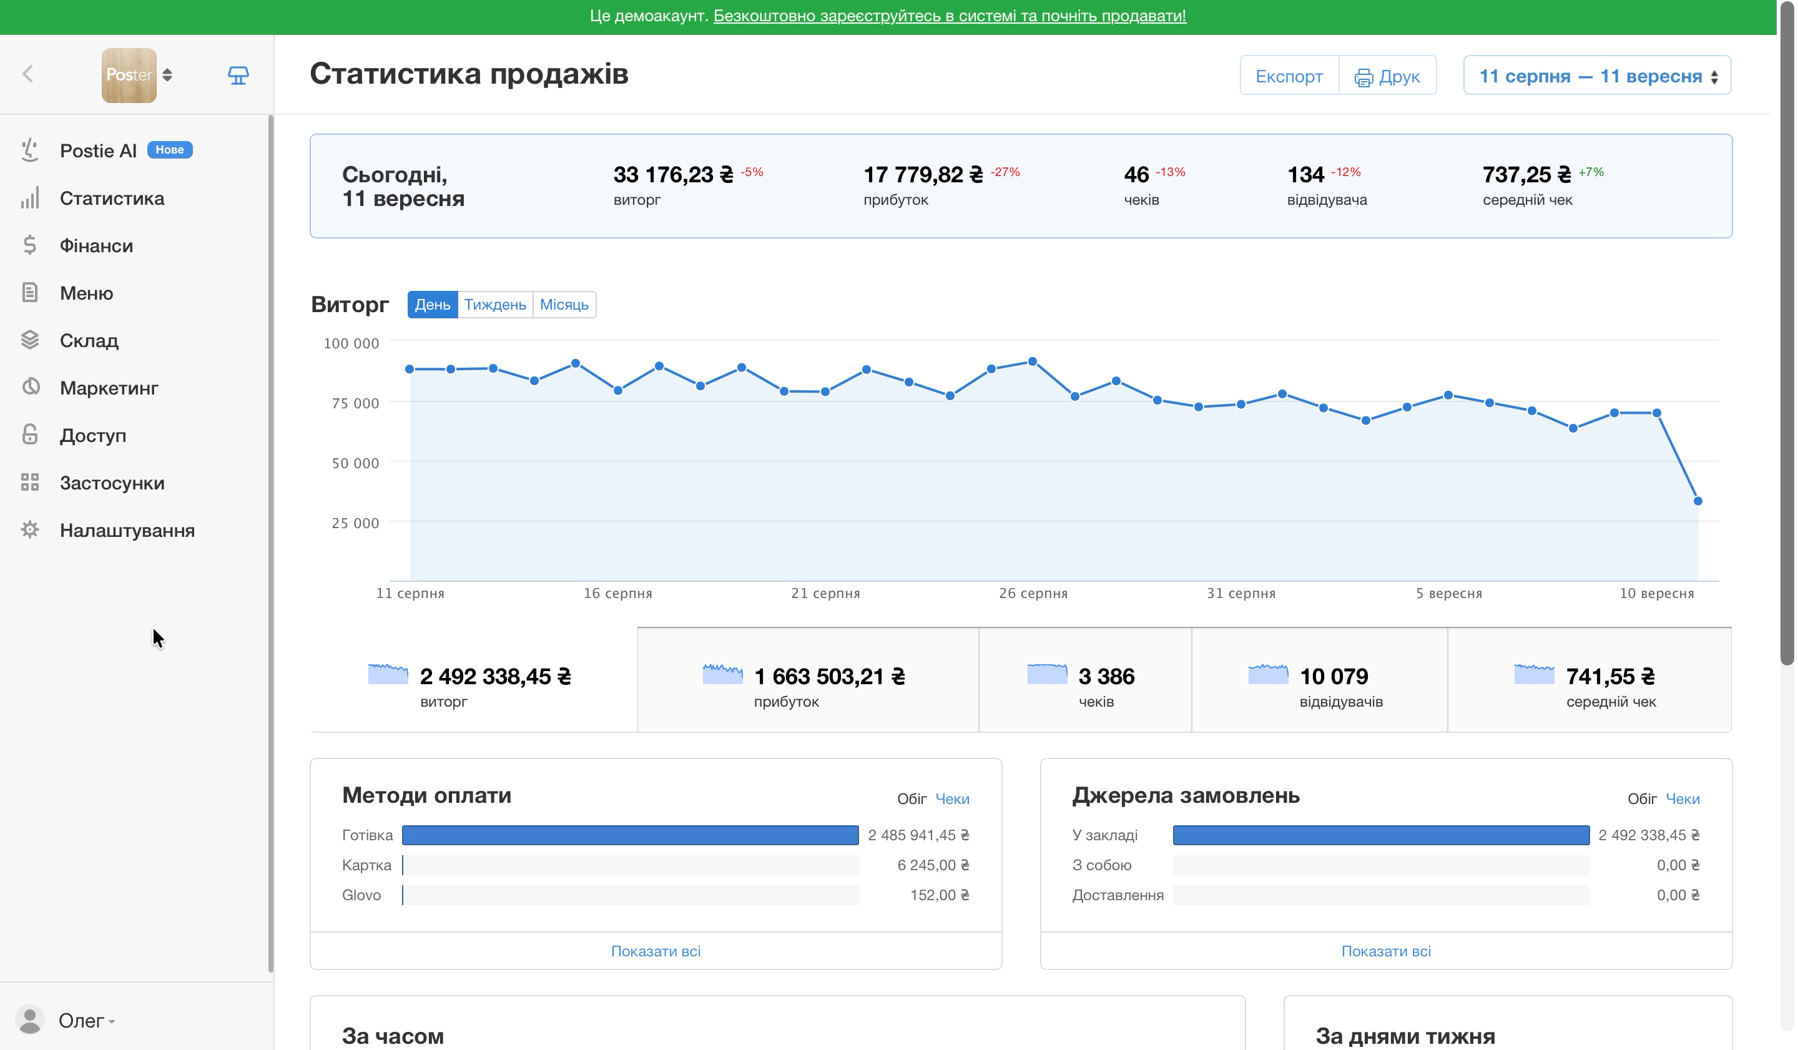Click printer icon in Друк button
The height and width of the screenshot is (1050, 1798).
click(x=1363, y=77)
